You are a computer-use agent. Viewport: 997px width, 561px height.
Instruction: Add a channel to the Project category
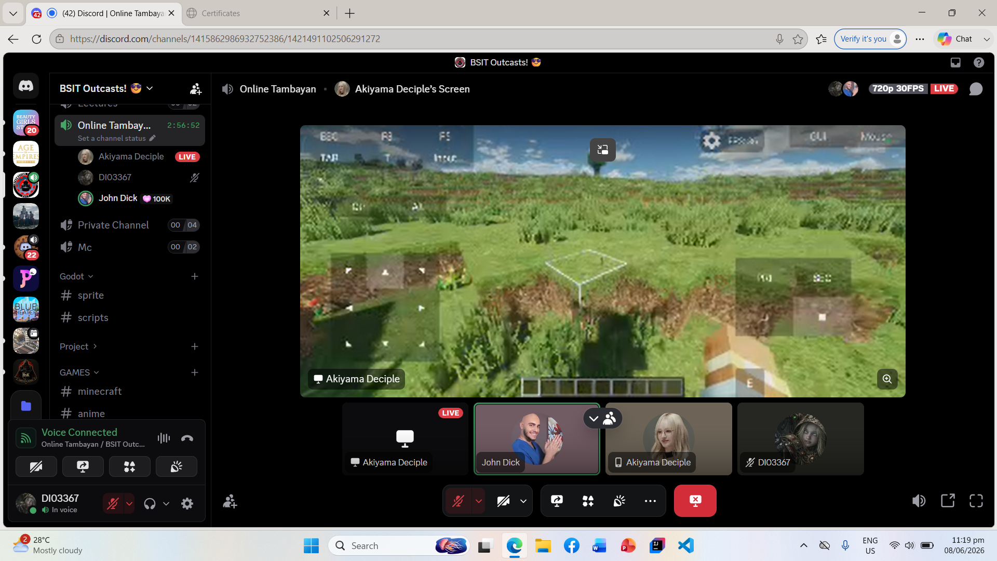click(195, 346)
